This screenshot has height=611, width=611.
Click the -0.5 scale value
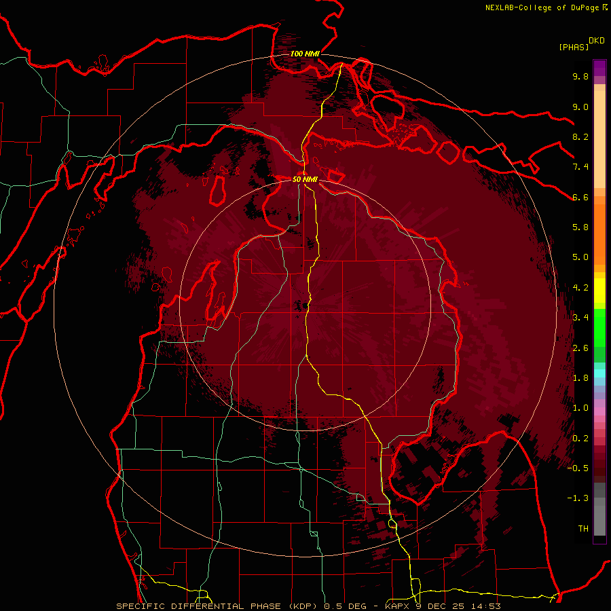(578, 468)
